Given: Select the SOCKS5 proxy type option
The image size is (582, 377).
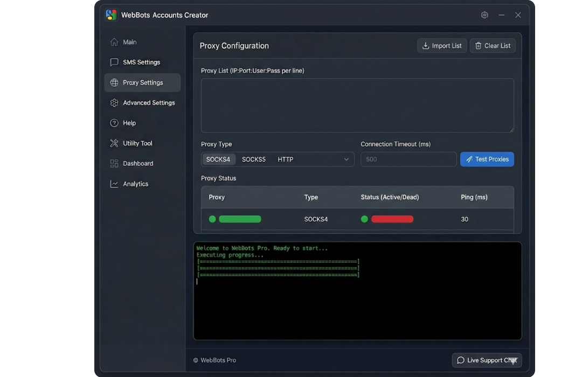Looking at the screenshot, I should pyautogui.click(x=253, y=159).
